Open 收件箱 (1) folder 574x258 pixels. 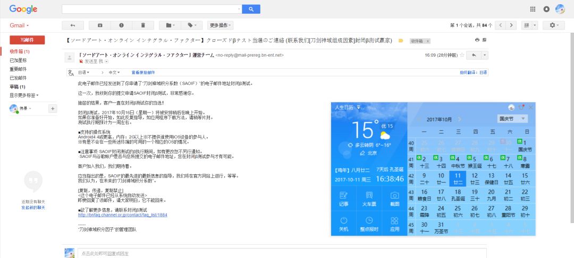pyautogui.click(x=20, y=51)
